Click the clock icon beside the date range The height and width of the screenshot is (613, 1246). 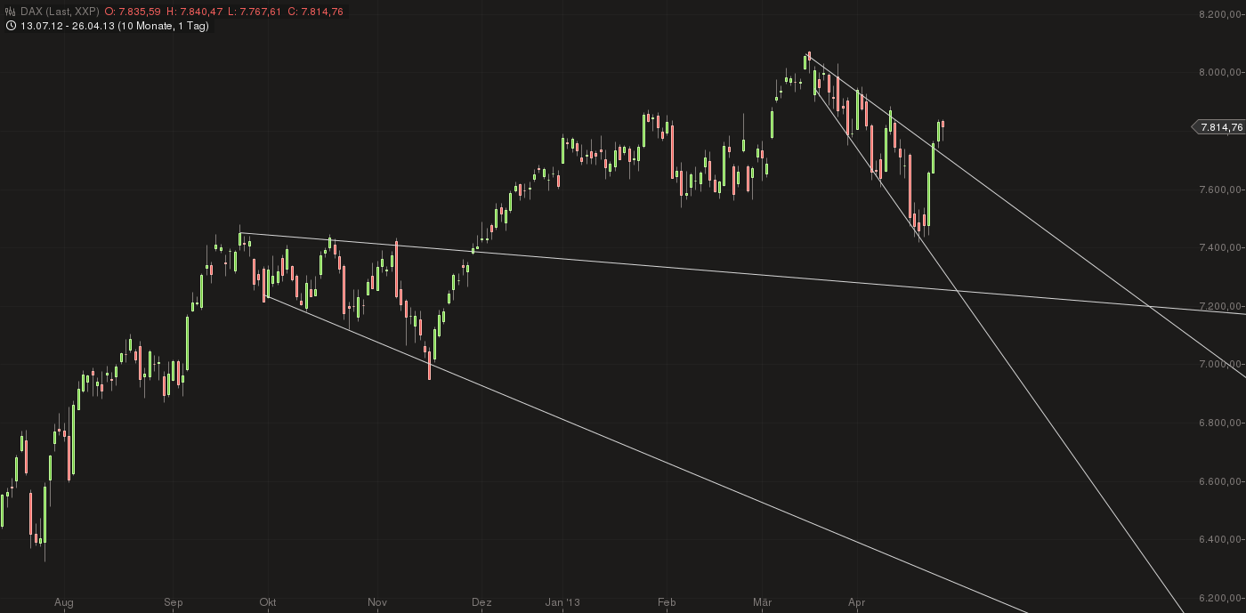10,26
